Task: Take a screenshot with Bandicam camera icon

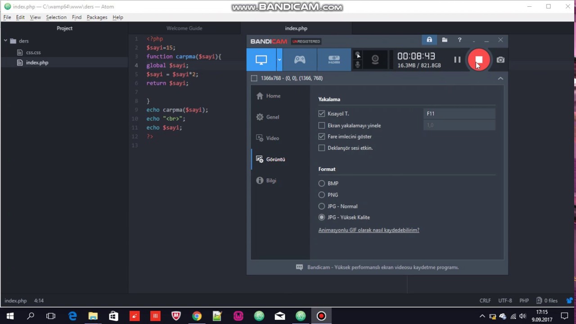Action: click(500, 59)
